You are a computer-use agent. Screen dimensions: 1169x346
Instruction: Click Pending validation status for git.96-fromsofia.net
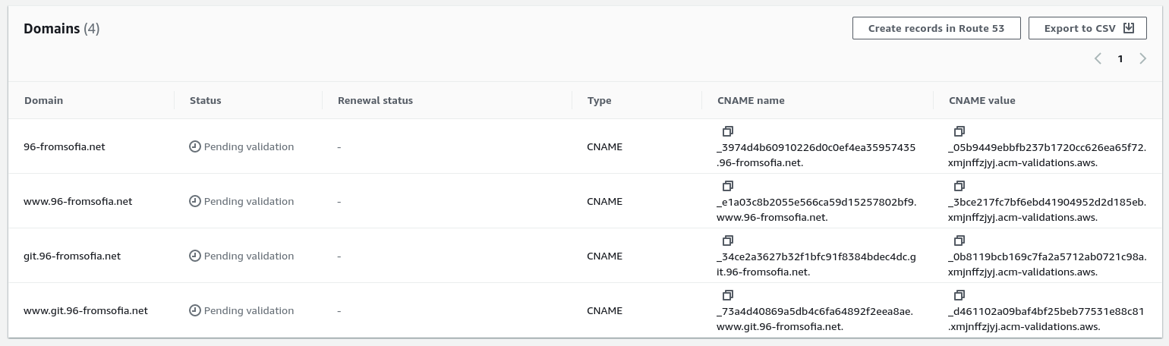241,256
